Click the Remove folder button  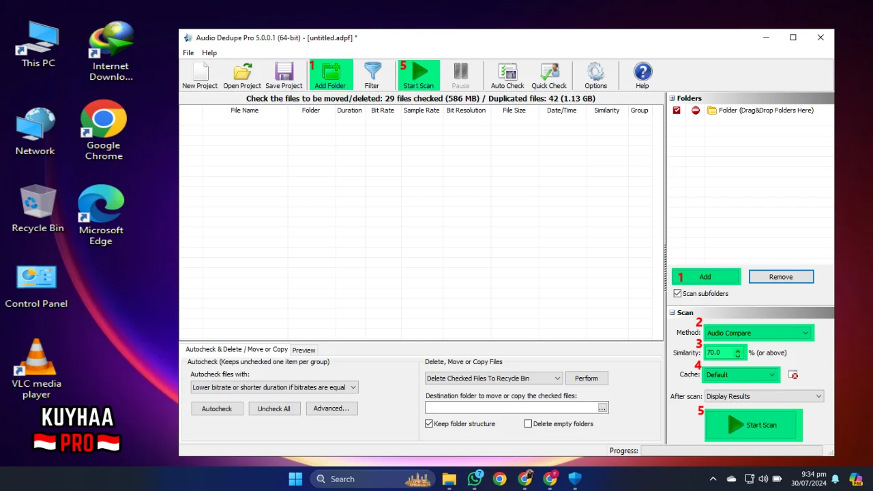click(x=781, y=277)
